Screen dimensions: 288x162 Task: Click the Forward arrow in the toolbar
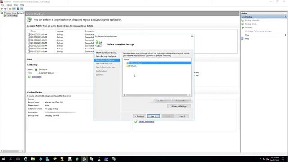coord(5,9)
